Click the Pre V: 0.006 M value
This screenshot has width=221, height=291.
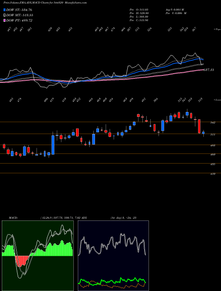point(176,13)
